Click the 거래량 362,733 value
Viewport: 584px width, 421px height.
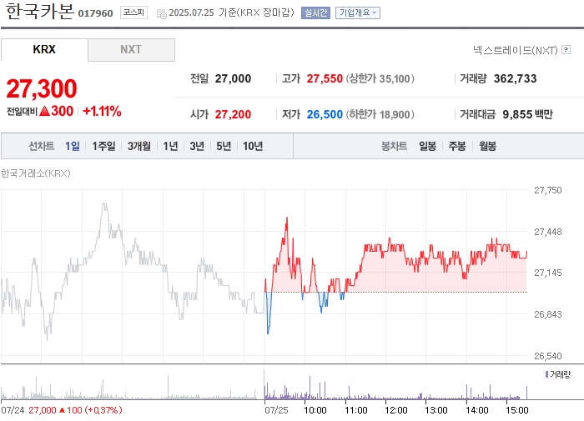tap(515, 78)
